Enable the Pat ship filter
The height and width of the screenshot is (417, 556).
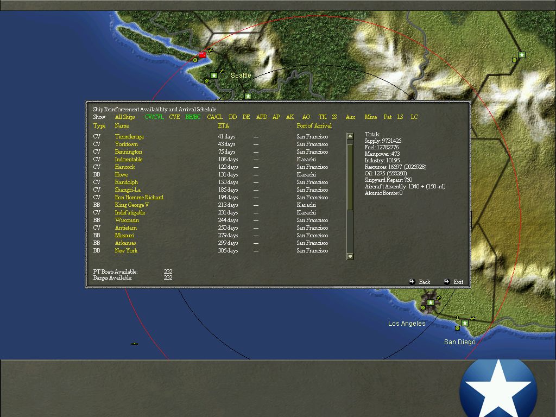pos(388,117)
